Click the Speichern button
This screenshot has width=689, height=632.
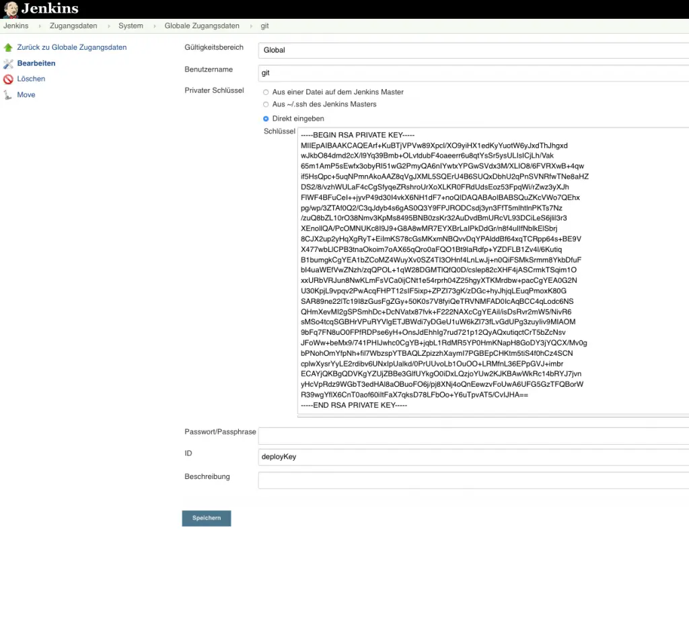[207, 518]
